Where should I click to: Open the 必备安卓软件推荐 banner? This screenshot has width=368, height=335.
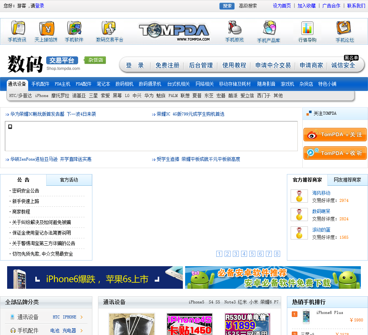pos(273,277)
